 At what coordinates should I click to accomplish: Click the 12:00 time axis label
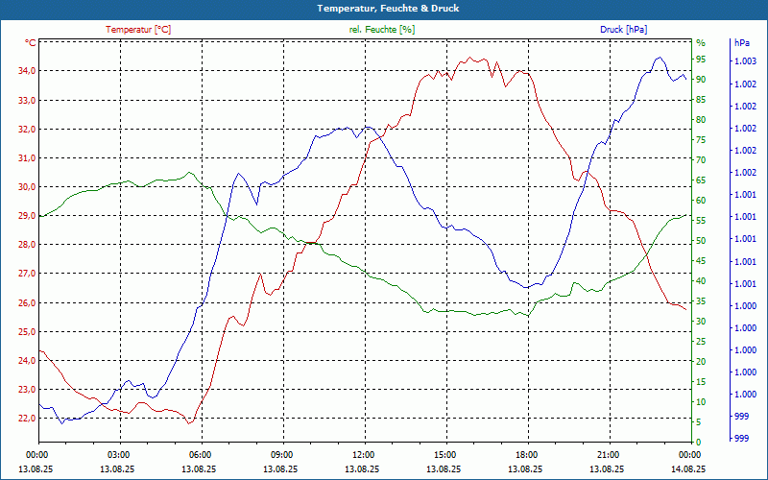click(364, 454)
